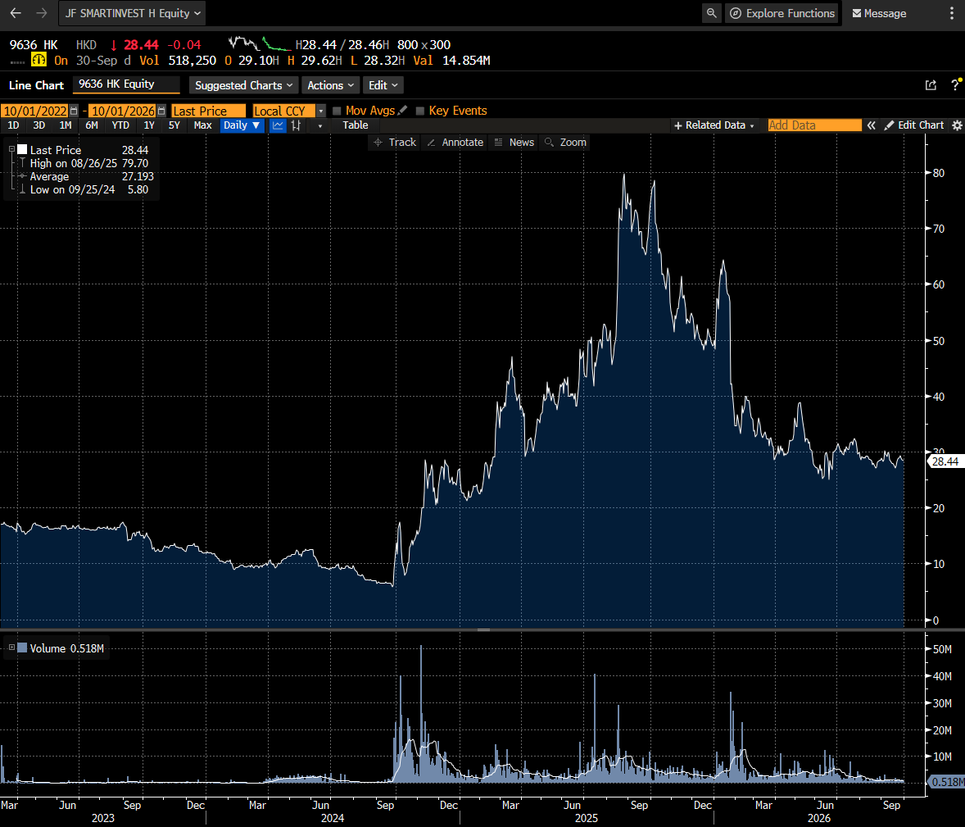Click the yellow alert icon beside On
This screenshot has width=965, height=827.
[39, 60]
